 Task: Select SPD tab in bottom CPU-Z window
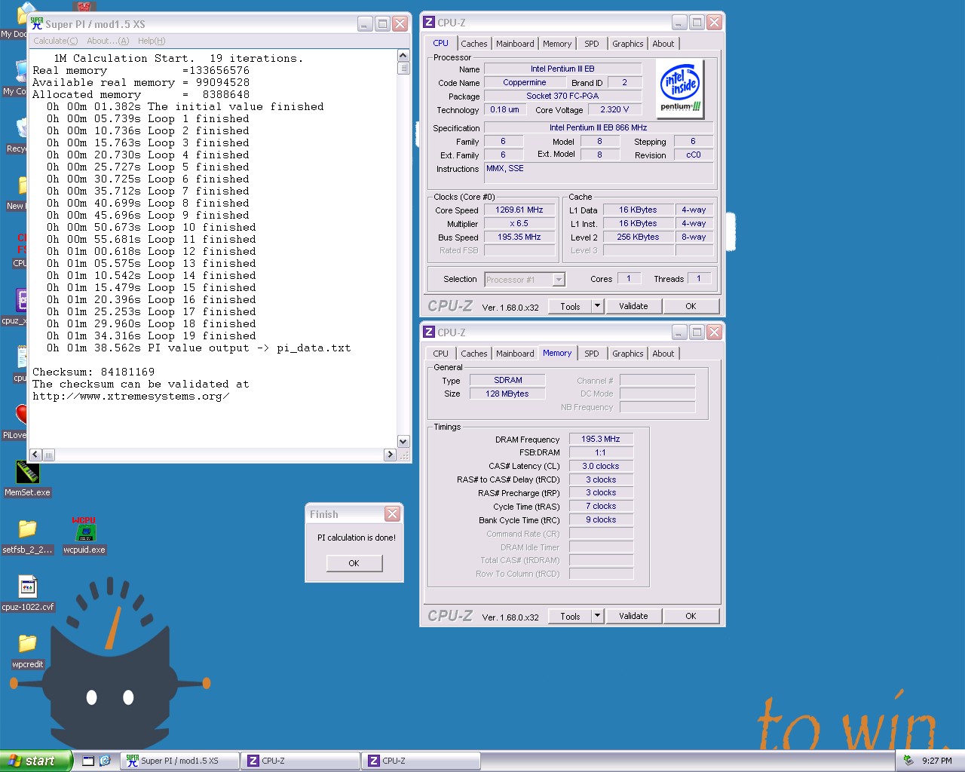[x=592, y=354]
